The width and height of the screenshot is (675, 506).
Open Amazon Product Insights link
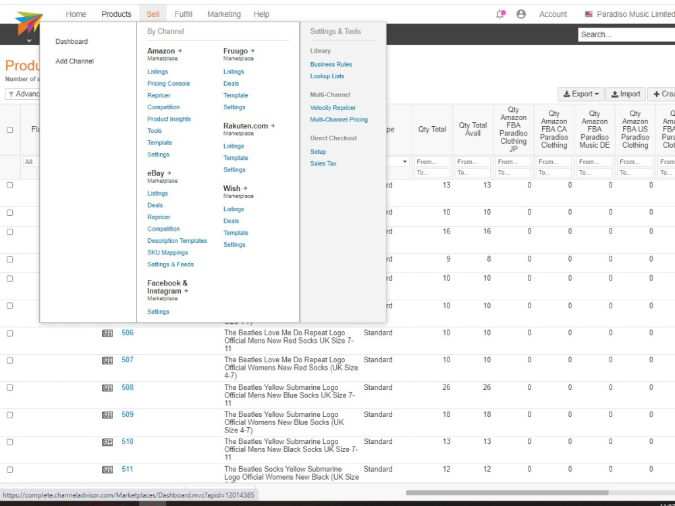click(169, 119)
